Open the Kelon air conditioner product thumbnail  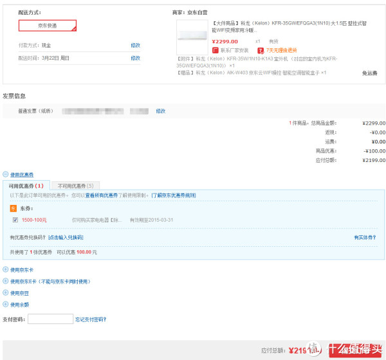tap(192, 37)
